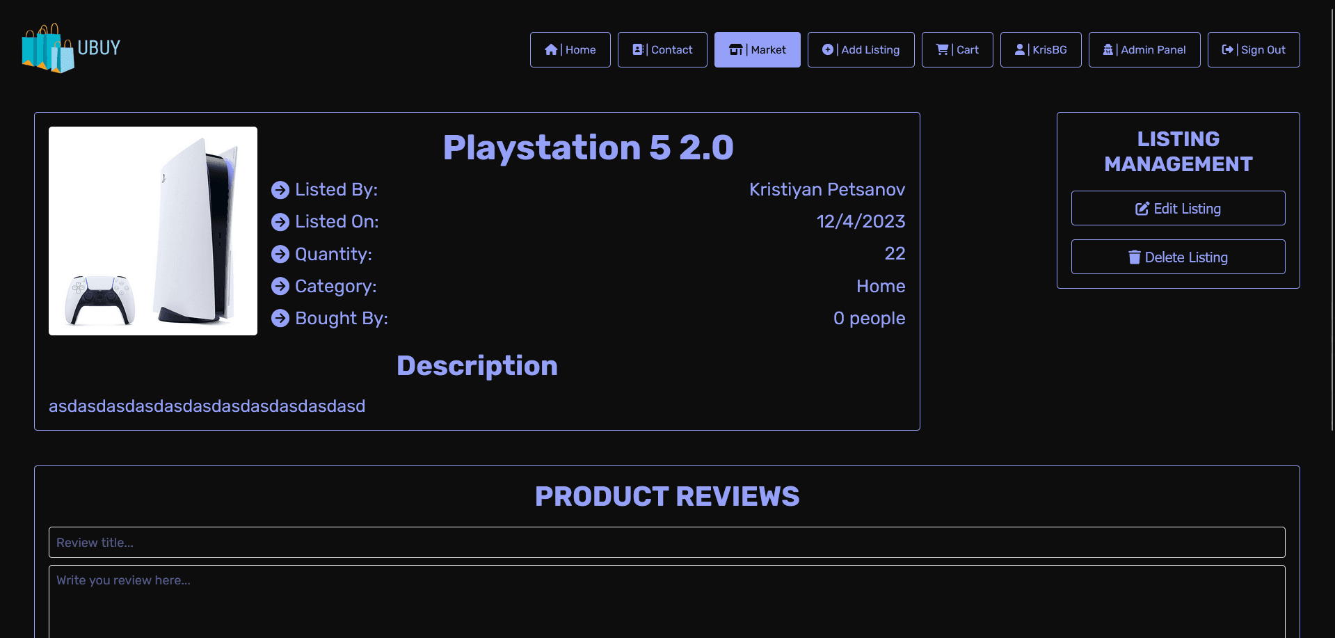
Task: Focus the Review title input field
Action: click(666, 543)
